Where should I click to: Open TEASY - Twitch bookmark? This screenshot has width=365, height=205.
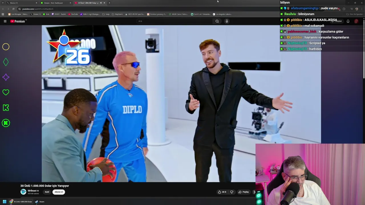[59, 14]
